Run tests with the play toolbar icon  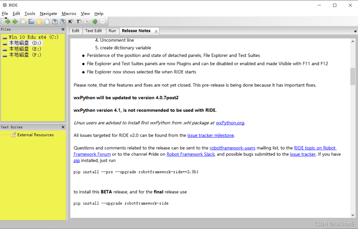tap(87, 21)
